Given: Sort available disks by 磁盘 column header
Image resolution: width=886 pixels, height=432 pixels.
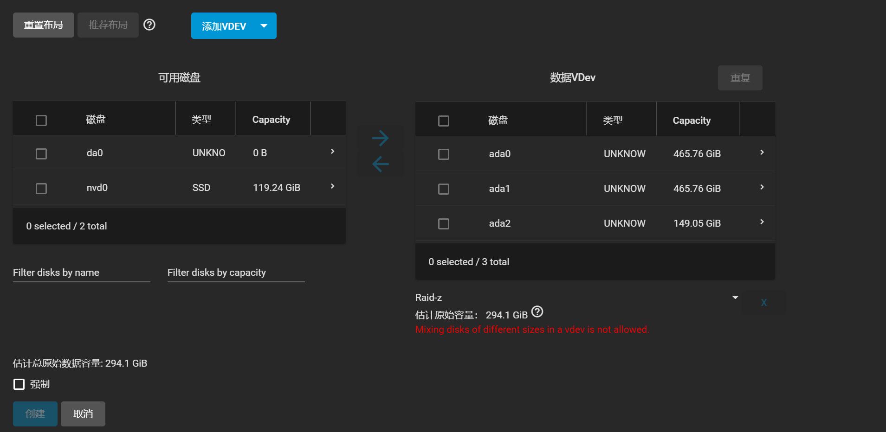Looking at the screenshot, I should 96,120.
